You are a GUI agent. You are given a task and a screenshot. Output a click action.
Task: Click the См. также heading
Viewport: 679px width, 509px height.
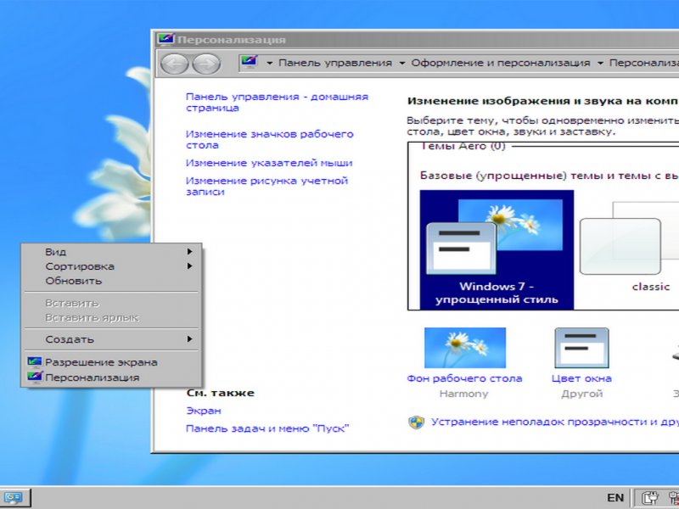click(221, 393)
